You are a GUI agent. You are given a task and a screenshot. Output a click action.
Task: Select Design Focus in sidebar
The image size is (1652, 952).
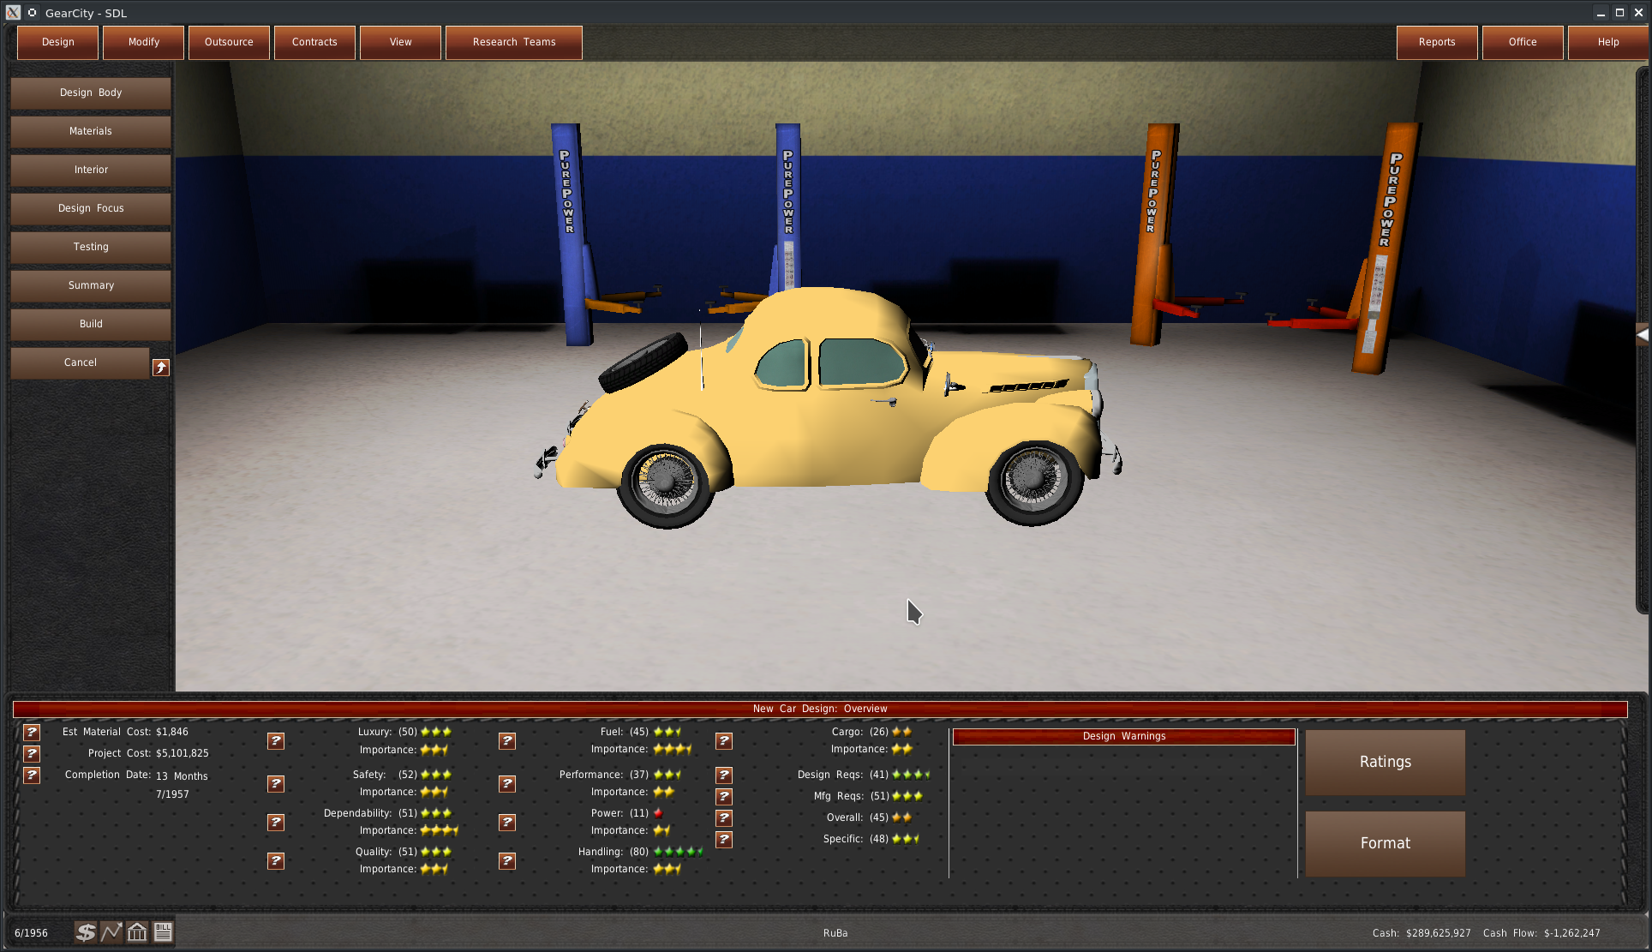point(91,208)
